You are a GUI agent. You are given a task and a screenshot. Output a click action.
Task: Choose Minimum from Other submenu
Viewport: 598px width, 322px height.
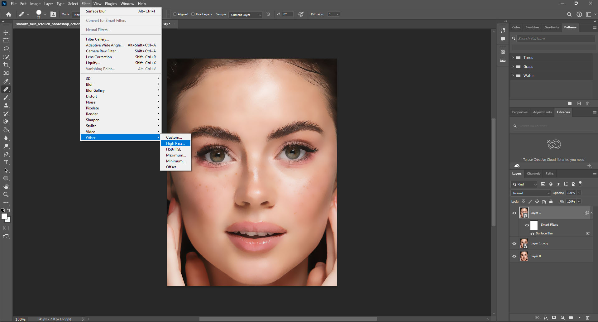(175, 161)
